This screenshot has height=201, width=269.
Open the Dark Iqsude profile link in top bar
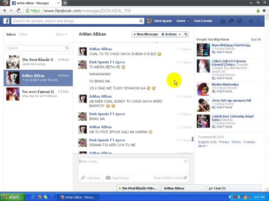pyautogui.click(x=159, y=21)
